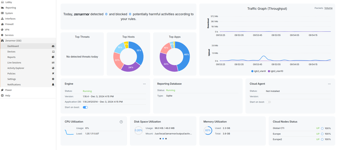Collapse the Zenarmor (SSE) sidebar section
The height and width of the screenshot is (150, 338).
pyautogui.click(x=14, y=41)
